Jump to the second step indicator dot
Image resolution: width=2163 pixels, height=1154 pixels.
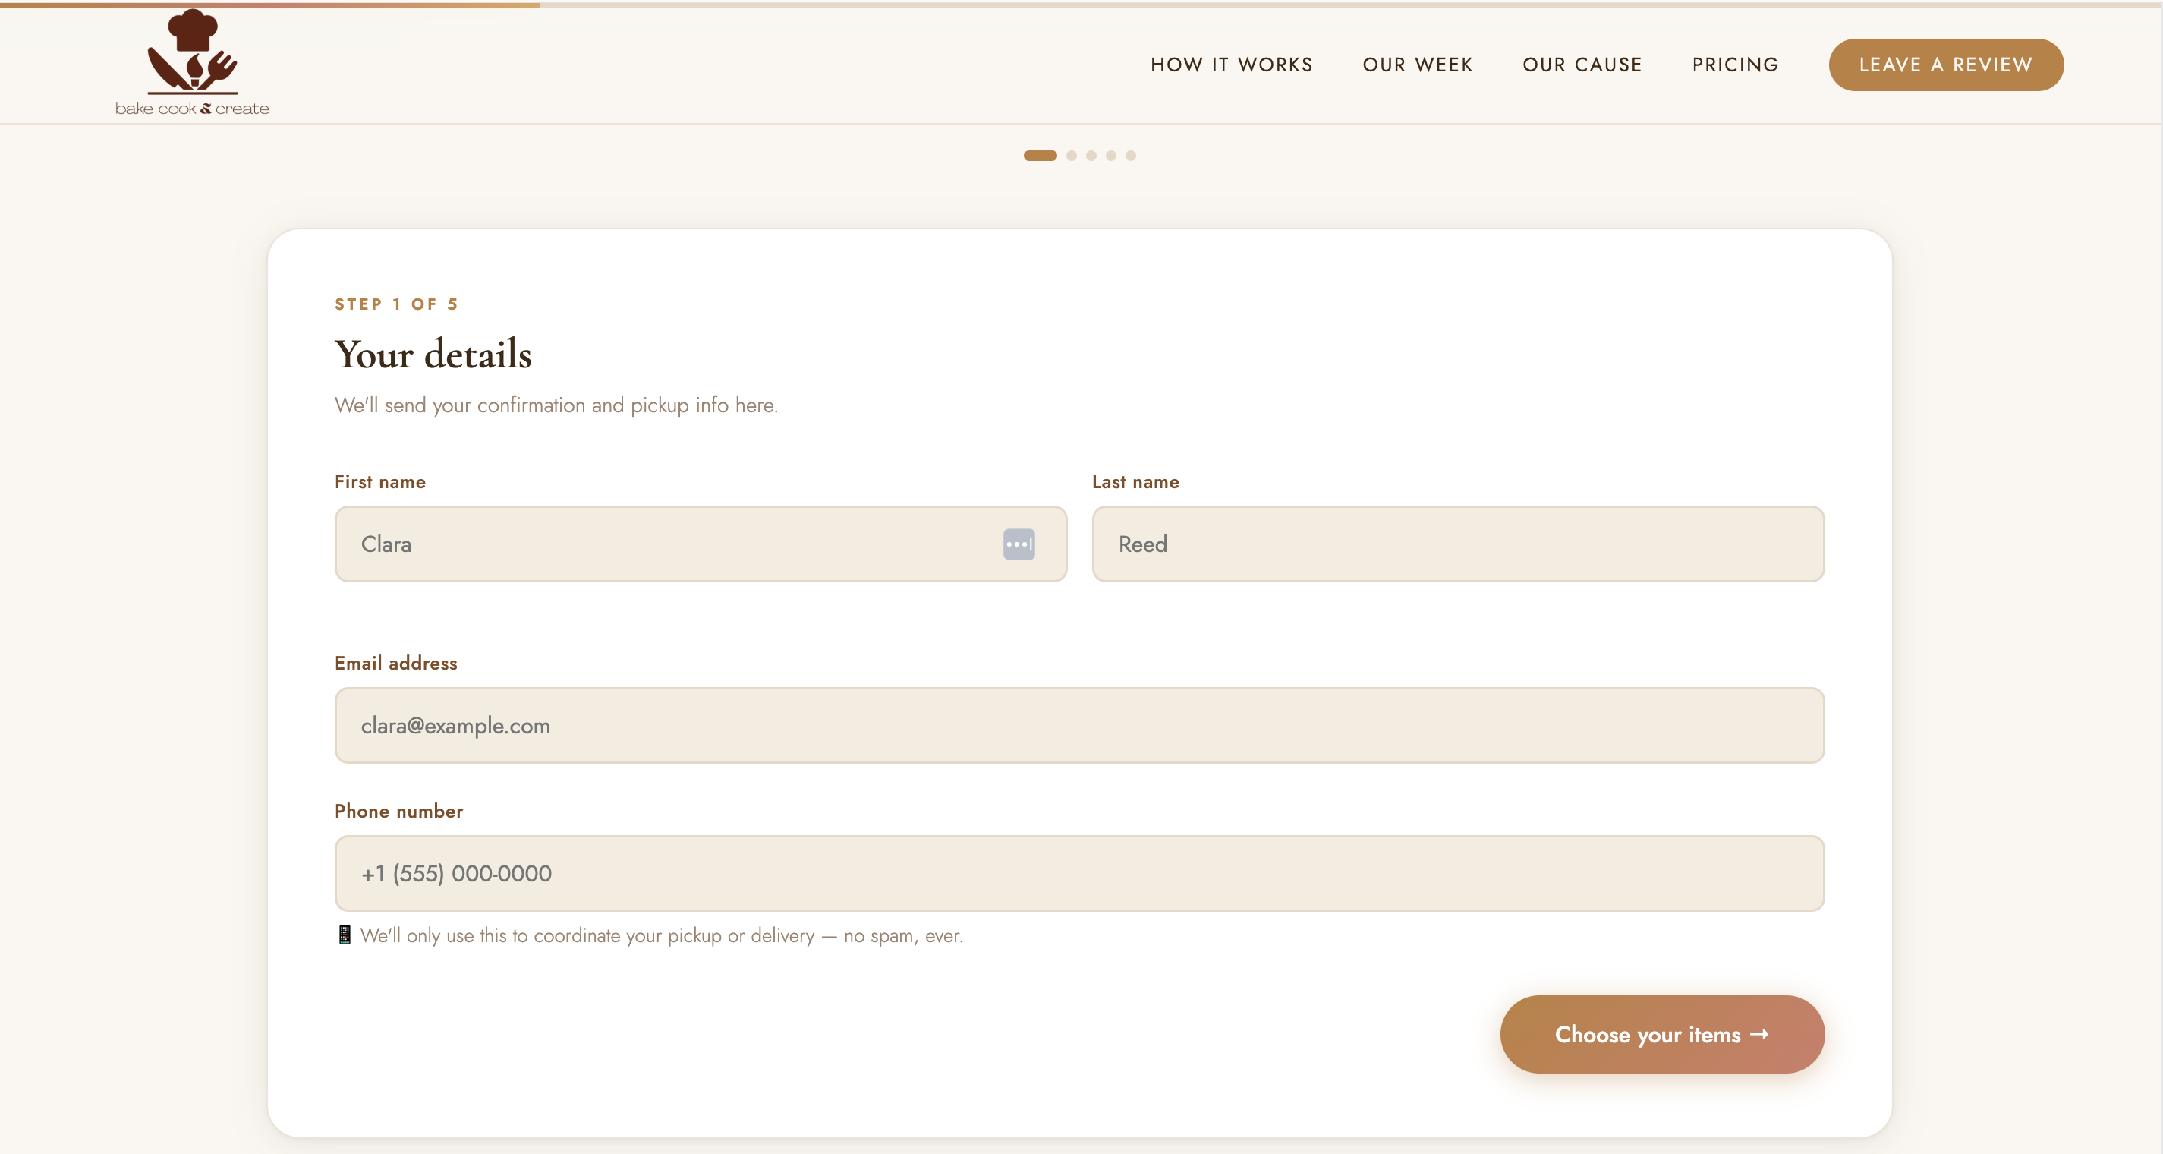tap(1072, 156)
